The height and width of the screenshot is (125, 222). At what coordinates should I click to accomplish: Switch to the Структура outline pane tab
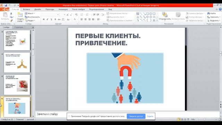[x=19, y=27]
